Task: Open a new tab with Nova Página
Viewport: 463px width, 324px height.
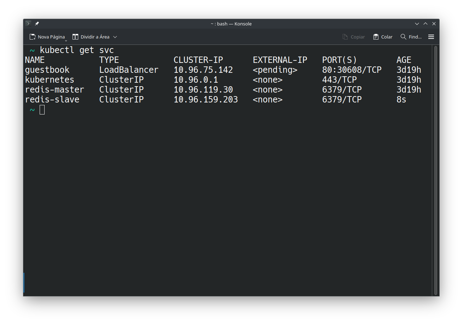Action: click(x=47, y=37)
